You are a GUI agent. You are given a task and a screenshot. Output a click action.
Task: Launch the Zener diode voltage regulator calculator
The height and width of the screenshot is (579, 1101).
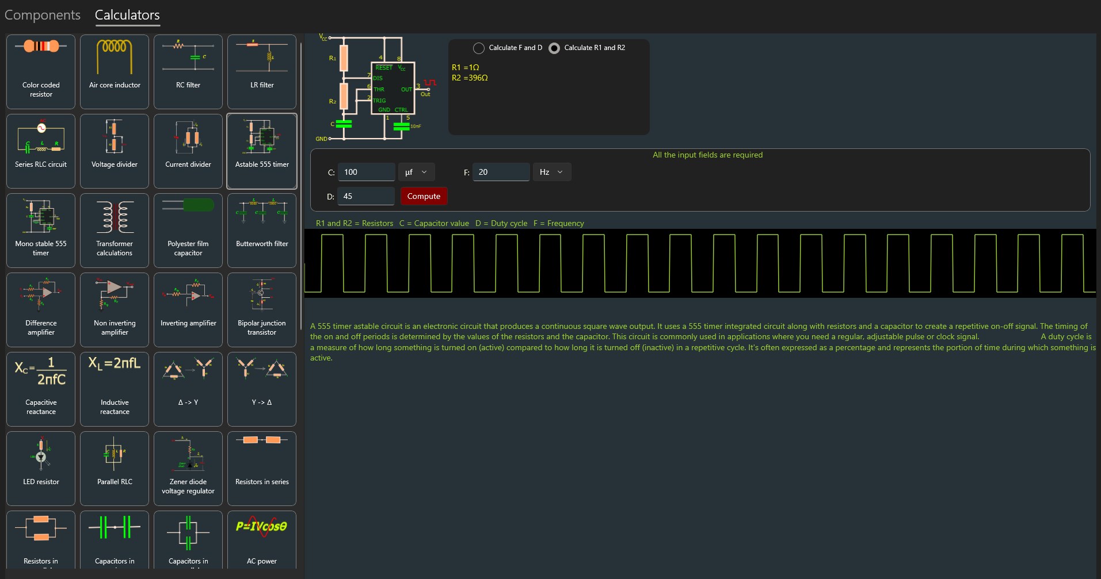188,469
